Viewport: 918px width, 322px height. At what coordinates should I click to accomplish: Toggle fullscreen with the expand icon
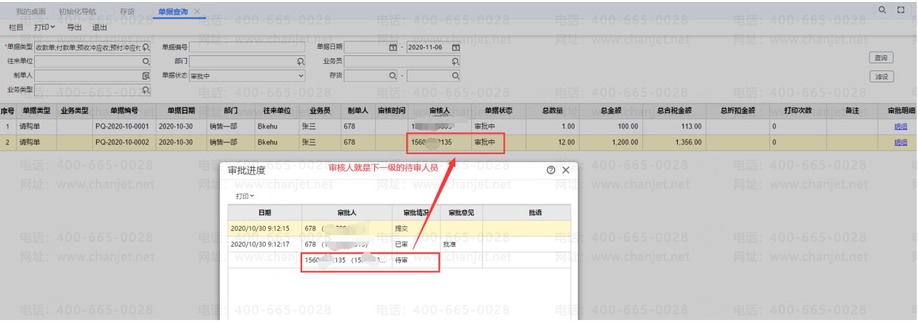901,11
